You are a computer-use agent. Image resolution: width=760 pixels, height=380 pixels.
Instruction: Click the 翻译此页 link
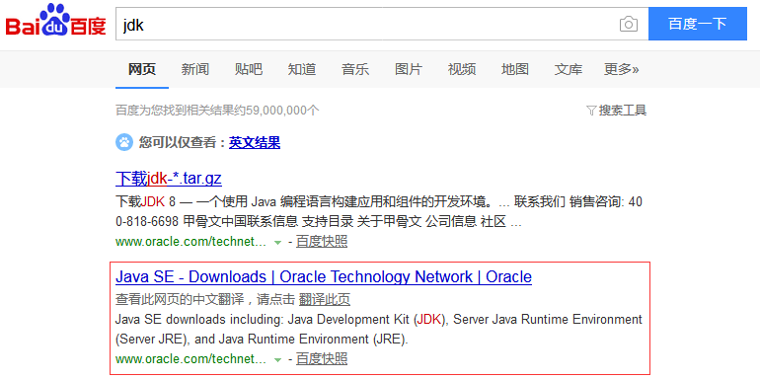click(x=325, y=299)
